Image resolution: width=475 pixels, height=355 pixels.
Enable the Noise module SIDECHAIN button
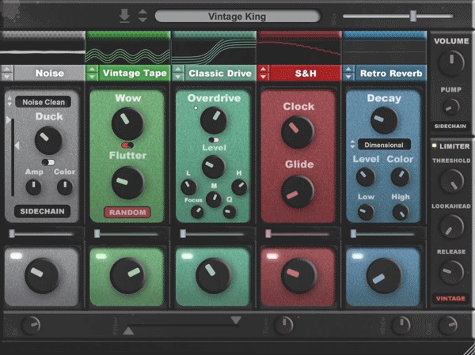point(43,211)
